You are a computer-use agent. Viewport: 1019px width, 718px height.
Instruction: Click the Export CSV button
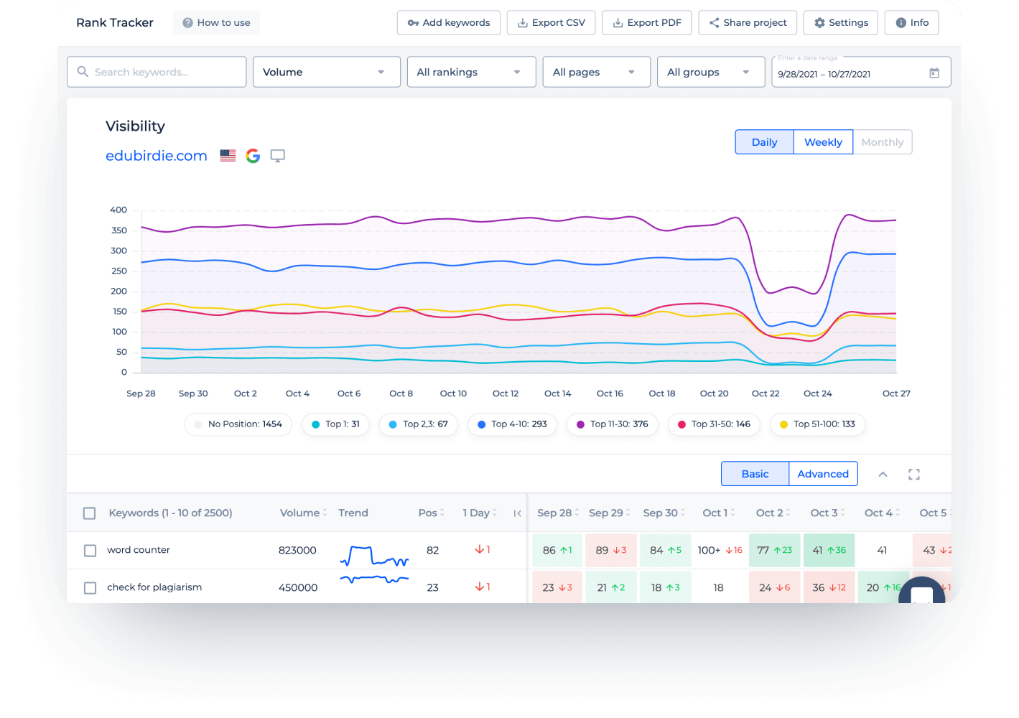pyautogui.click(x=552, y=23)
